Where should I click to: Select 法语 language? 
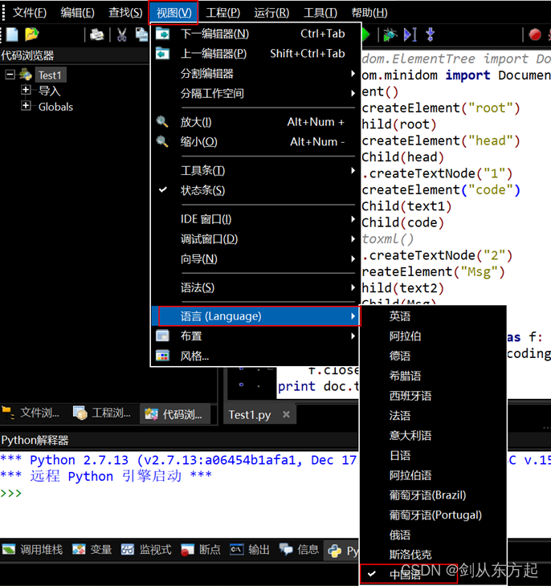(433, 415)
